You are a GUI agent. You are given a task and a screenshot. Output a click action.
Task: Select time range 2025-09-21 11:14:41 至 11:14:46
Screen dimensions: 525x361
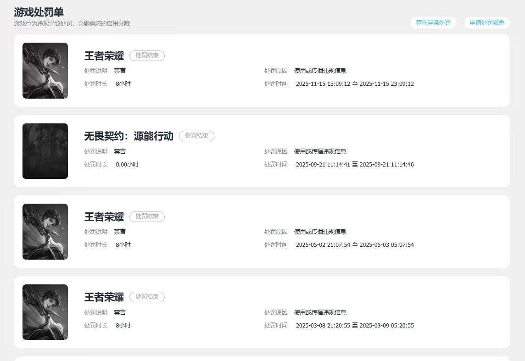(x=355, y=164)
